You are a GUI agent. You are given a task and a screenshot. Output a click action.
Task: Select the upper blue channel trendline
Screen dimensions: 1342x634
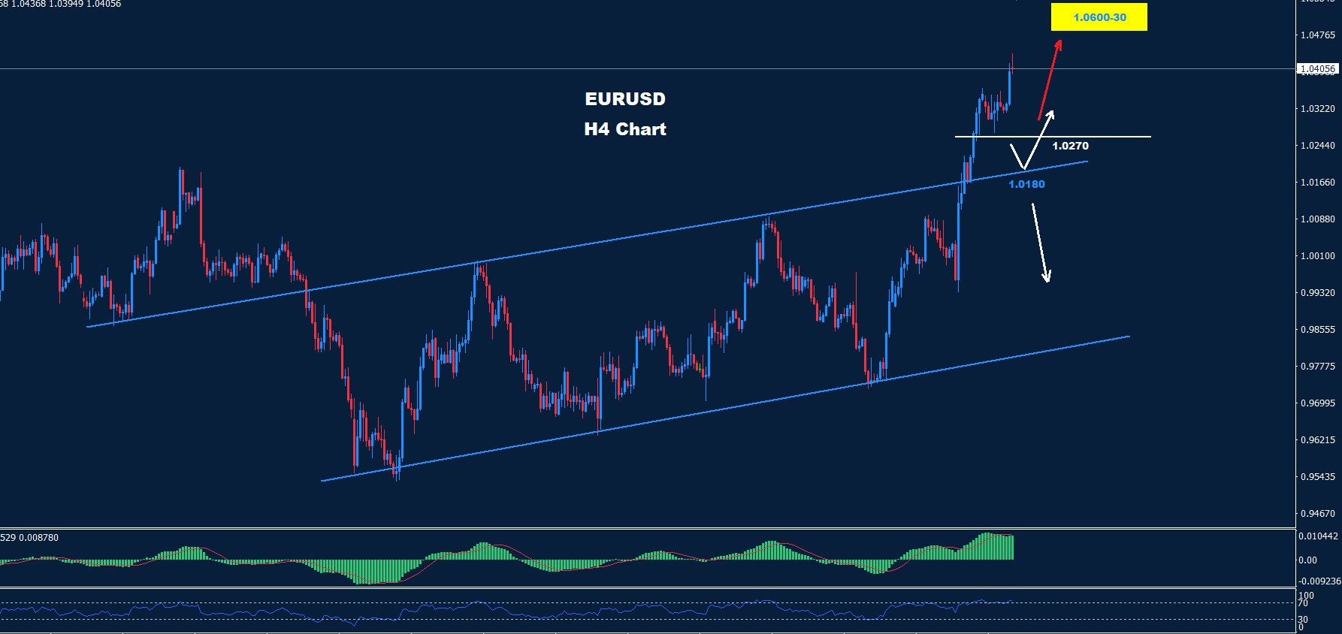[601, 243]
